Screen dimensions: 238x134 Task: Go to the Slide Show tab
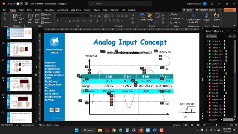tap(76, 10)
